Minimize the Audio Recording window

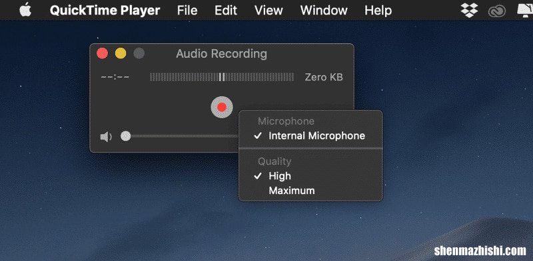tap(121, 54)
